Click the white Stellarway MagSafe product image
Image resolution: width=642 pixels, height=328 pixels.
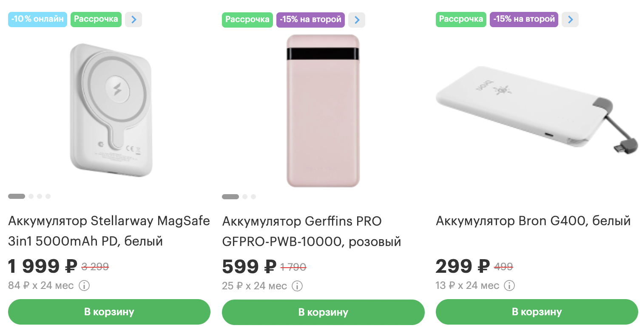pyautogui.click(x=111, y=110)
